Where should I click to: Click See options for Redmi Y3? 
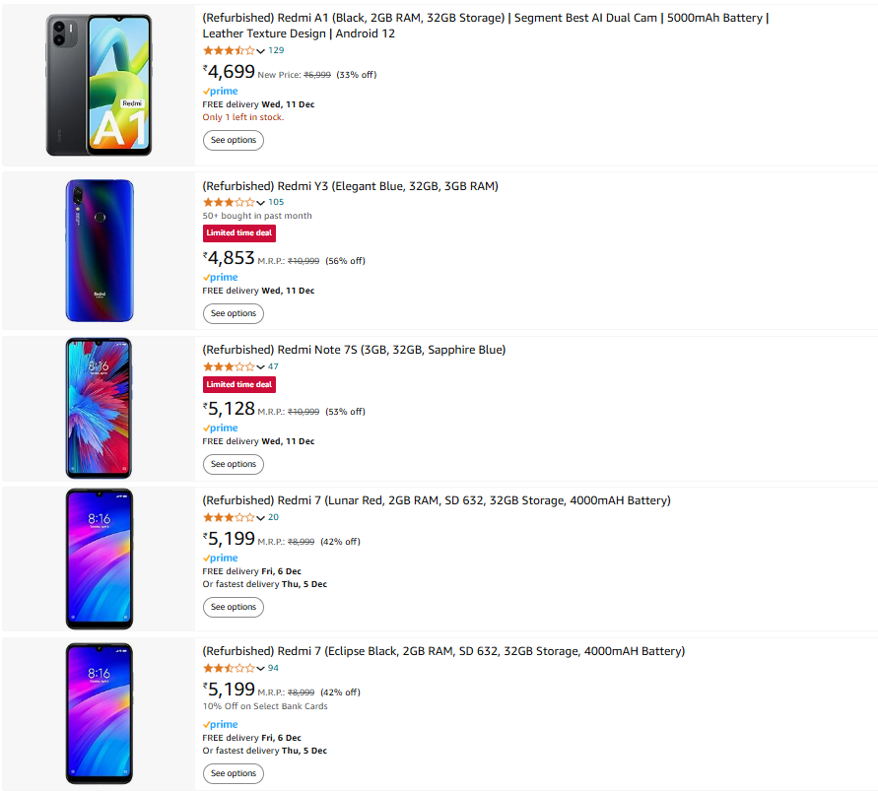click(x=233, y=313)
